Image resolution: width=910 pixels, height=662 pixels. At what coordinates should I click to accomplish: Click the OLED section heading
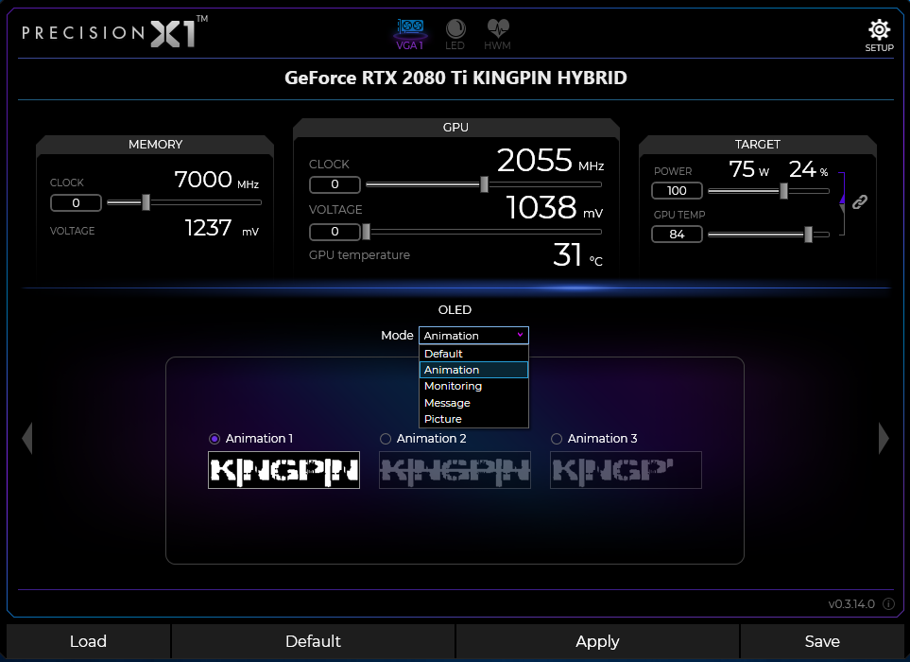click(x=455, y=310)
